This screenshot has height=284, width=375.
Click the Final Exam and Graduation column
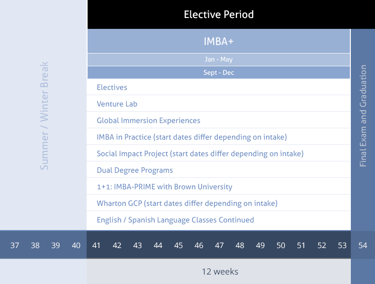pyautogui.click(x=363, y=115)
